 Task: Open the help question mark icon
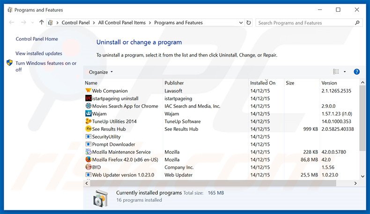pos(356,71)
